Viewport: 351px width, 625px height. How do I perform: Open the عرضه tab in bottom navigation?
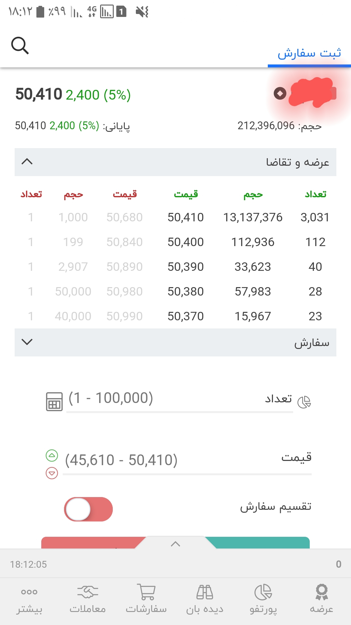point(321,599)
